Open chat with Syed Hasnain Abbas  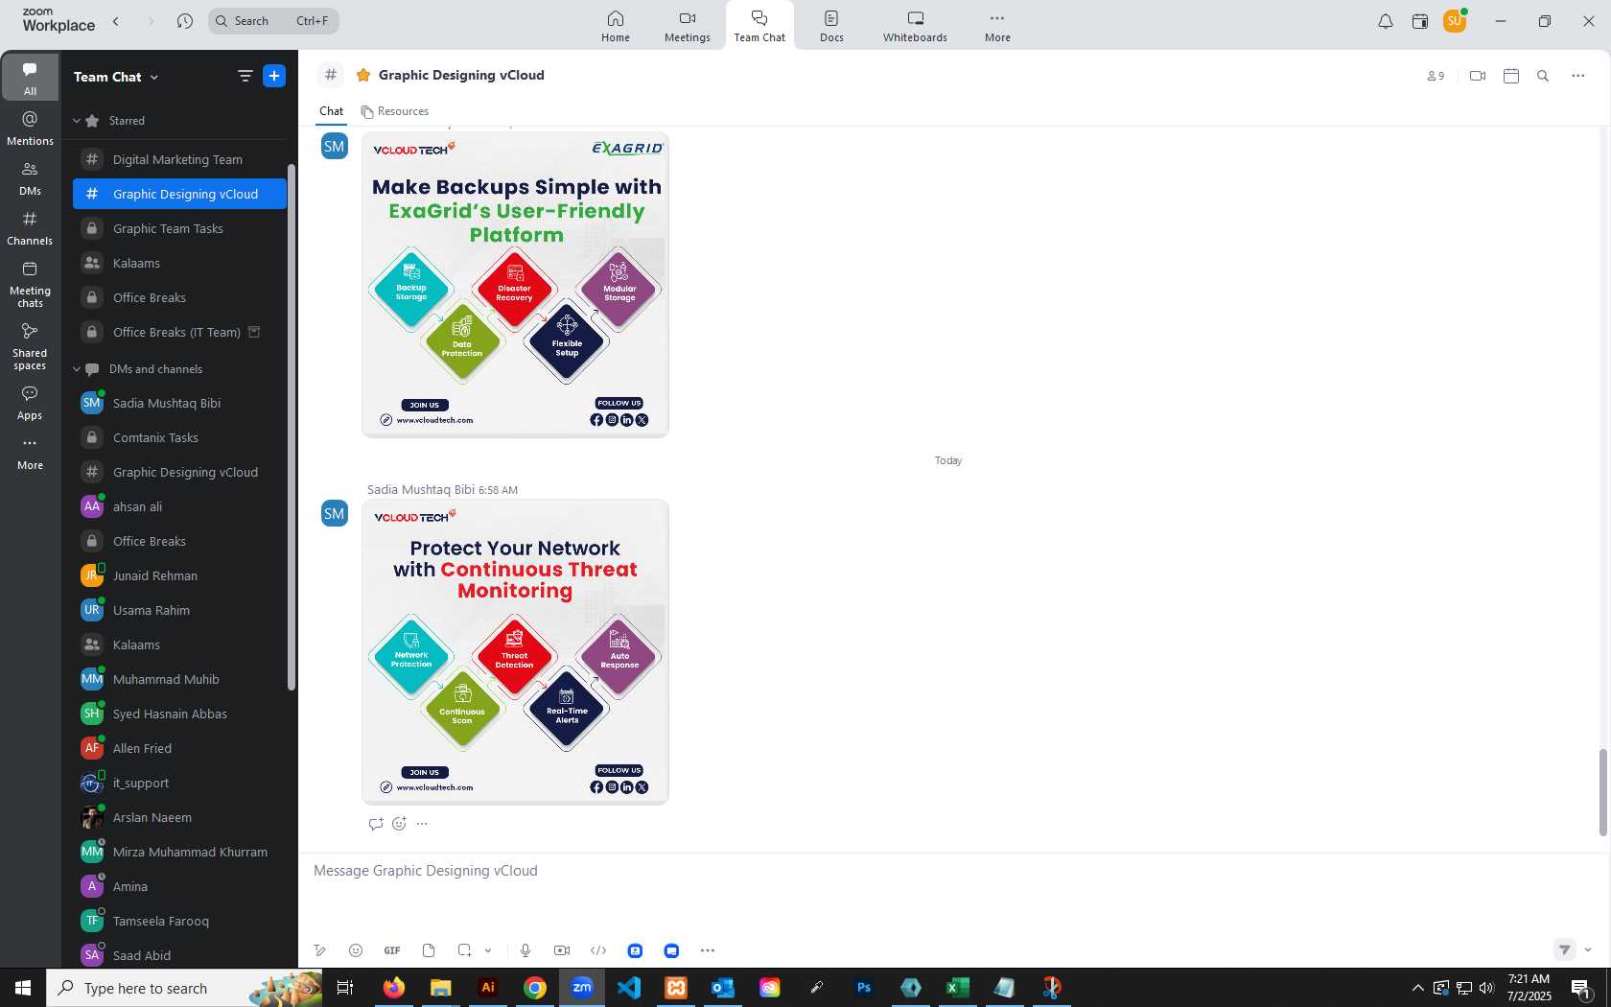[x=179, y=714]
